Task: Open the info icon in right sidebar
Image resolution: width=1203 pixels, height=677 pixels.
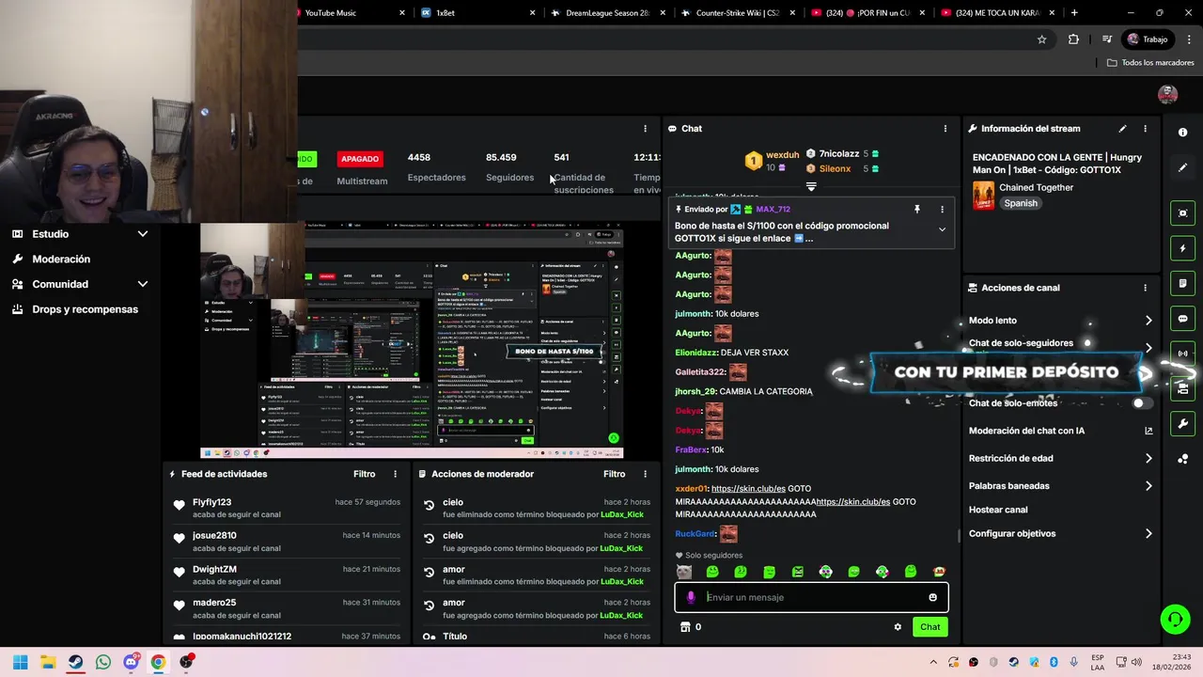Action: 1182,133
